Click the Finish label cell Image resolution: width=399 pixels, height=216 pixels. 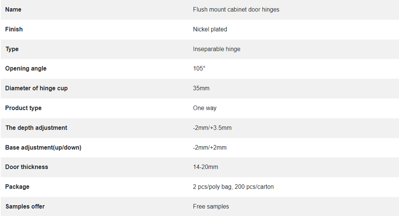14,29
